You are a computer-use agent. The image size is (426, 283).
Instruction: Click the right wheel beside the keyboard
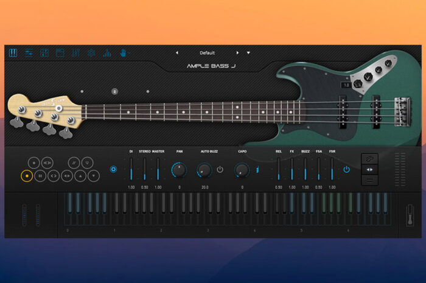(38, 215)
